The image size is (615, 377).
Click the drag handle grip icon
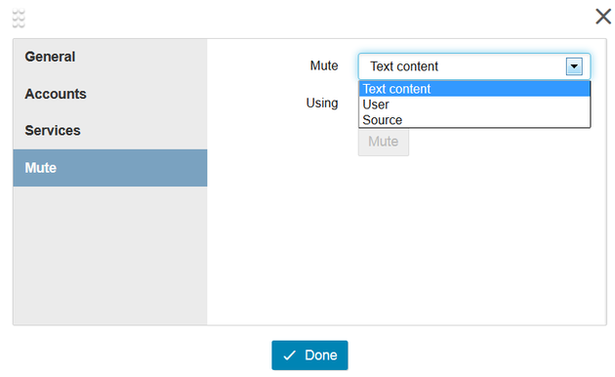point(19,19)
